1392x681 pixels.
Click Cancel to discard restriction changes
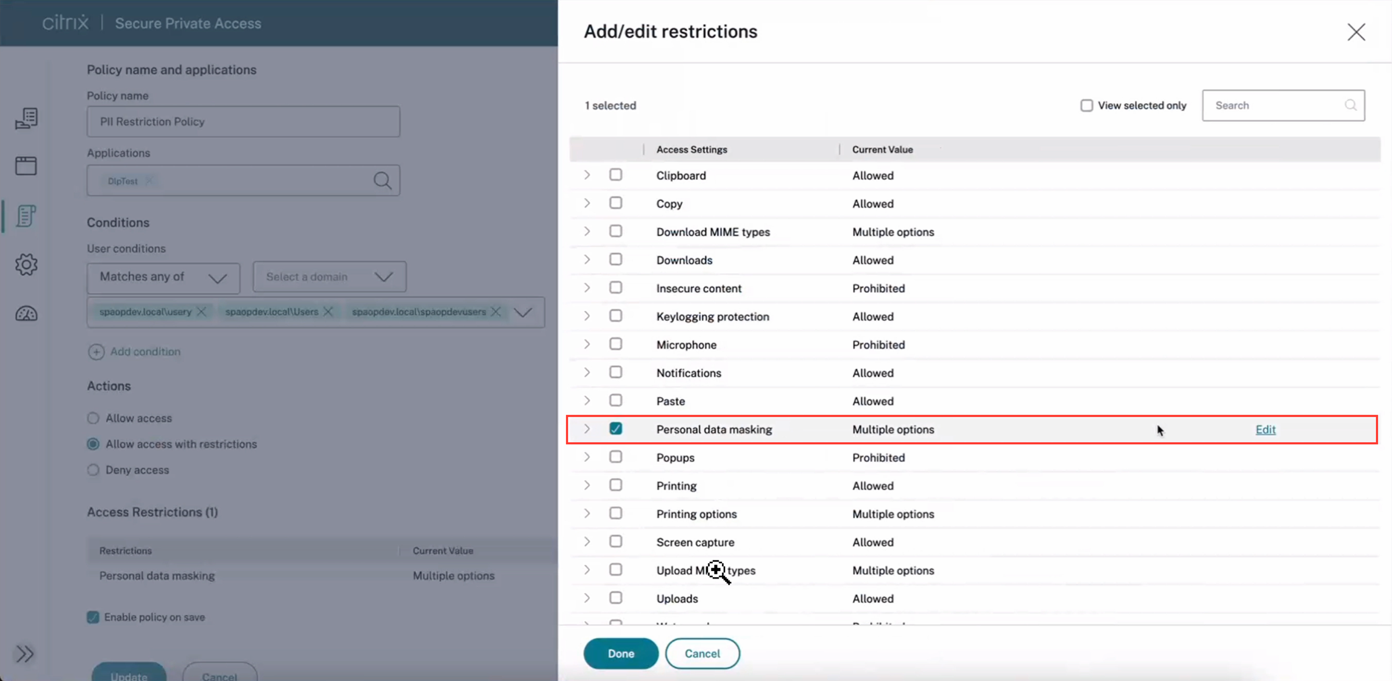pyautogui.click(x=702, y=653)
